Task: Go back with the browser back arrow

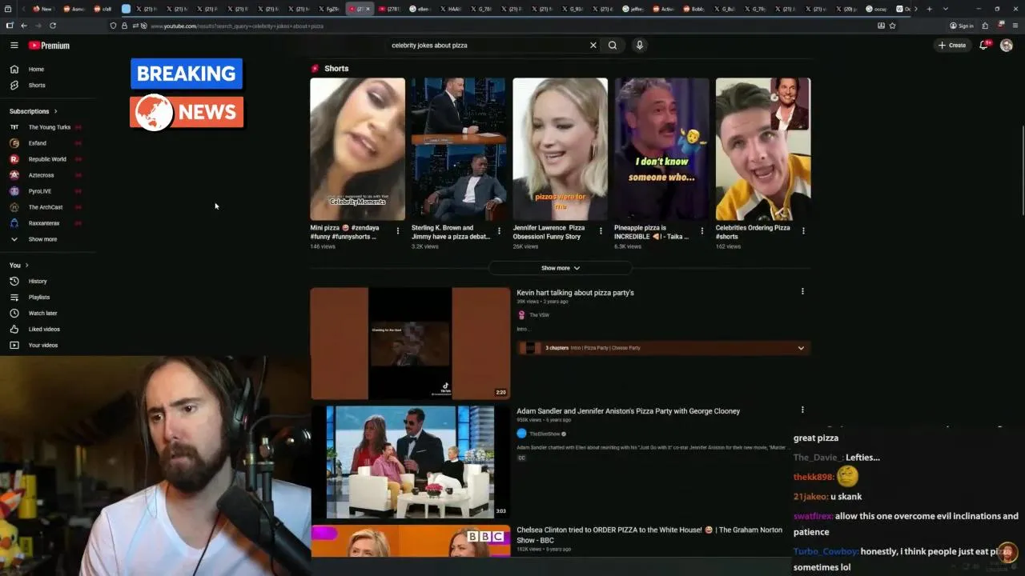Action: [23, 26]
